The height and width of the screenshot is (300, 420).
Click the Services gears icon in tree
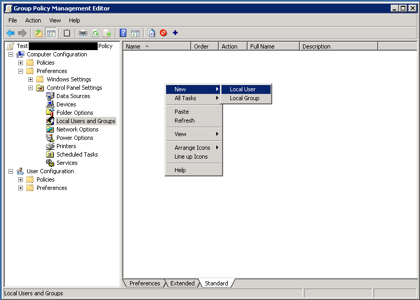tap(50, 163)
